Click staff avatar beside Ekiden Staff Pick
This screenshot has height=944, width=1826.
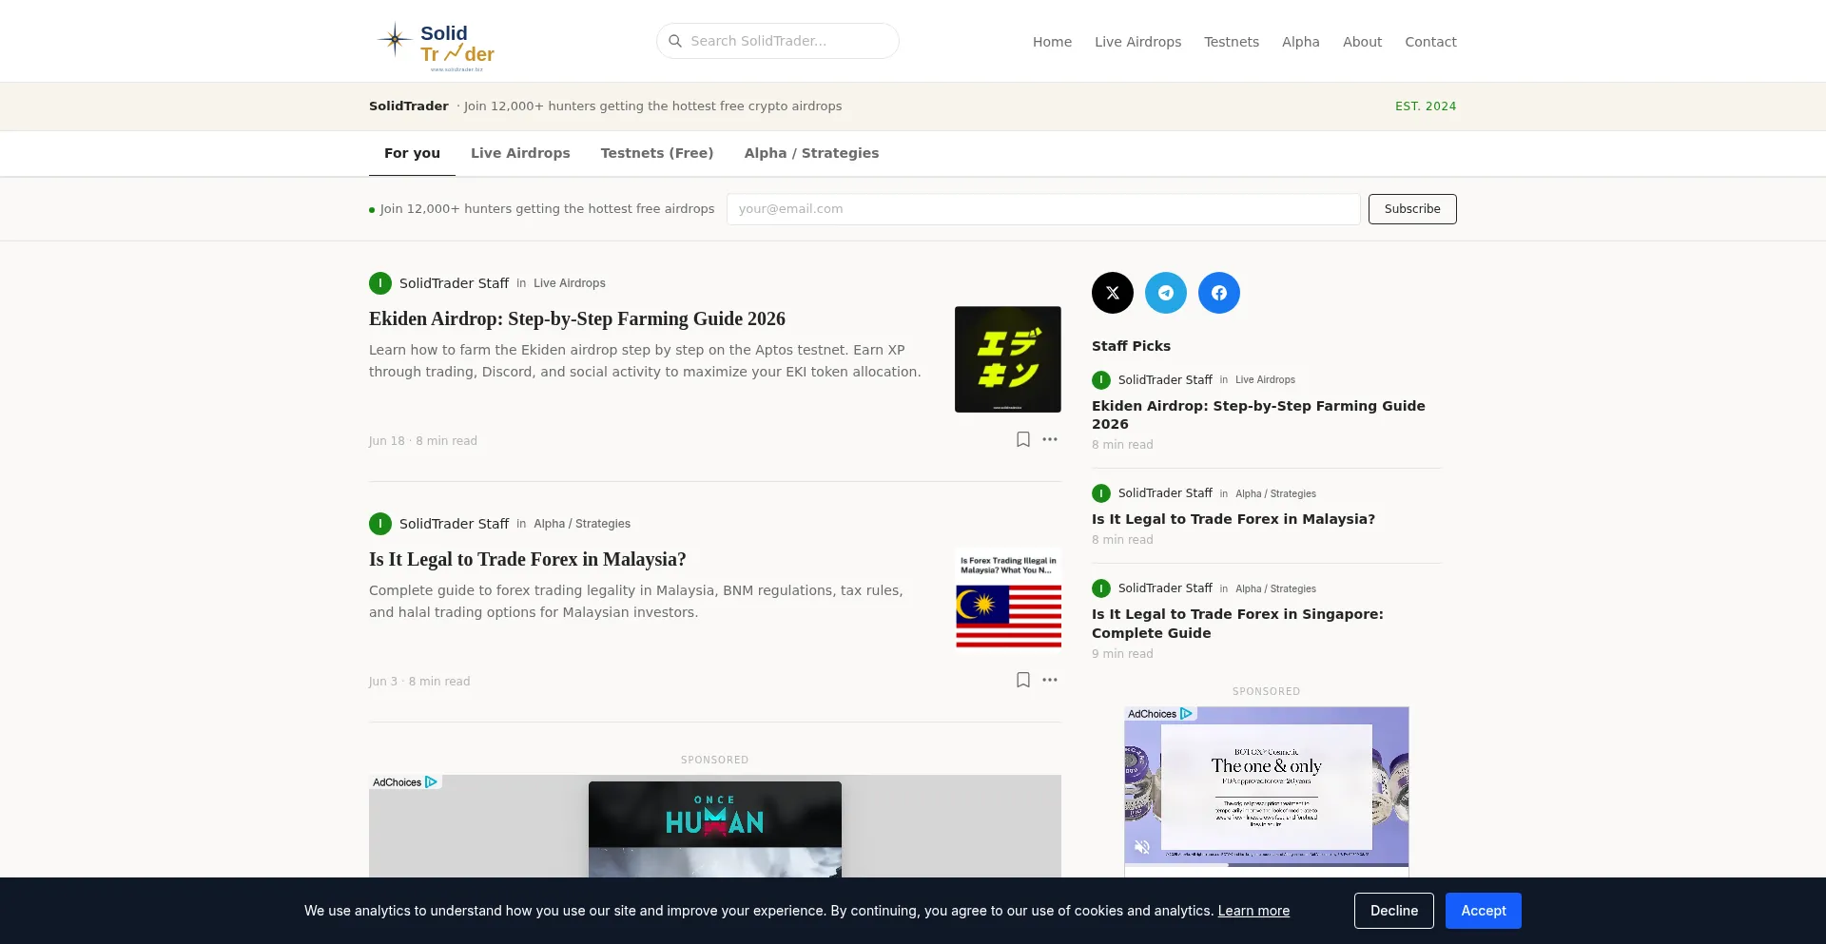(x=1101, y=380)
